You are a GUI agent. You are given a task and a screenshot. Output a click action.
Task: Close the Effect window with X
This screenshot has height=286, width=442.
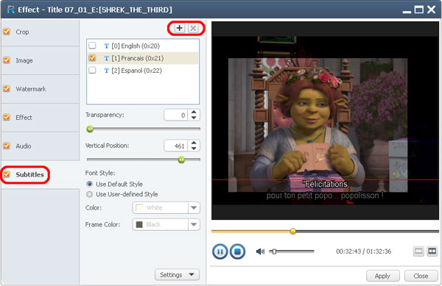tap(431, 10)
